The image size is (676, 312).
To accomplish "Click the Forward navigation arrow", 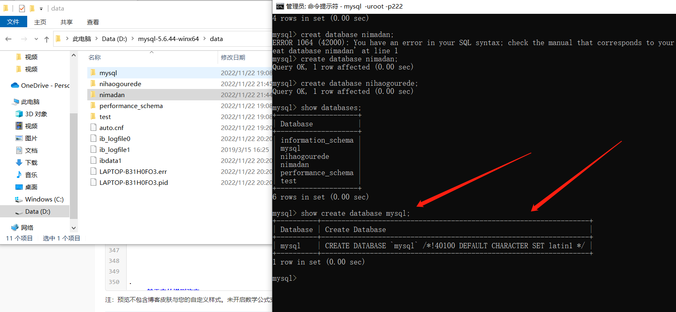I will [x=24, y=39].
